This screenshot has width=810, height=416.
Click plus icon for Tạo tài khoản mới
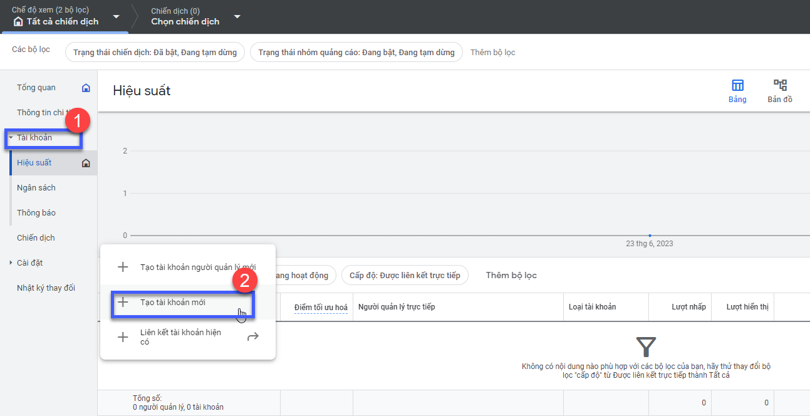(123, 302)
